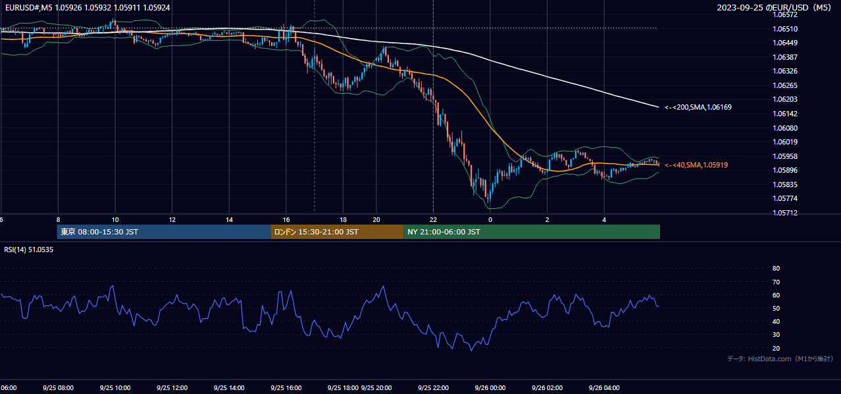Click bottom time label 9/25 16:00
The height and width of the screenshot is (394, 841).
click(x=286, y=387)
